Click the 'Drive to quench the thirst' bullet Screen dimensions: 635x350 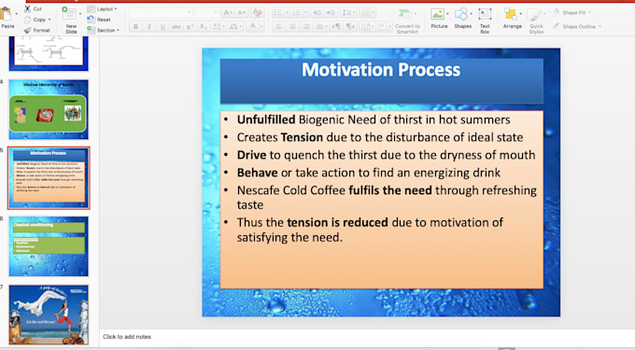[386, 155]
